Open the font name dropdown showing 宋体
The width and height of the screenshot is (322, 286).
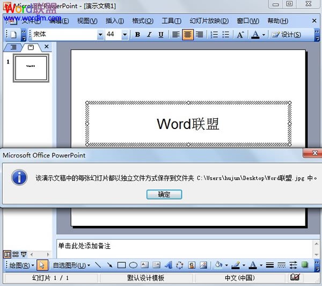pyautogui.click(x=100, y=34)
